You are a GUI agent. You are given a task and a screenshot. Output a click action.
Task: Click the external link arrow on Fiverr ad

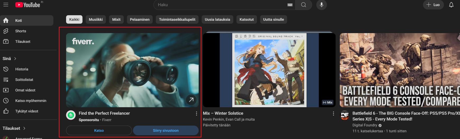[x=191, y=100]
